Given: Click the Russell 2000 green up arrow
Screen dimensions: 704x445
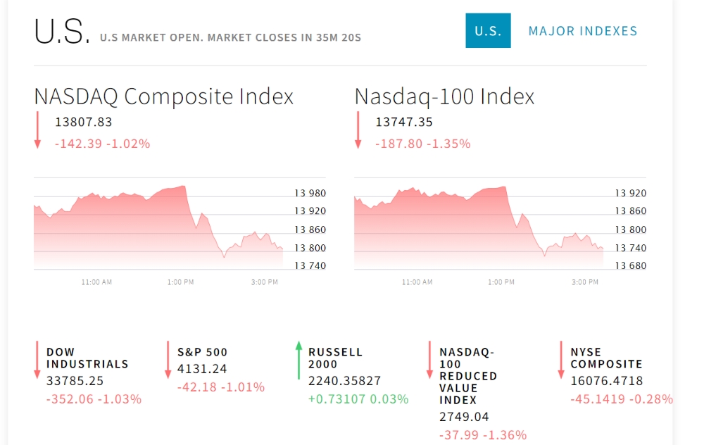Looking at the screenshot, I should pyautogui.click(x=298, y=360).
